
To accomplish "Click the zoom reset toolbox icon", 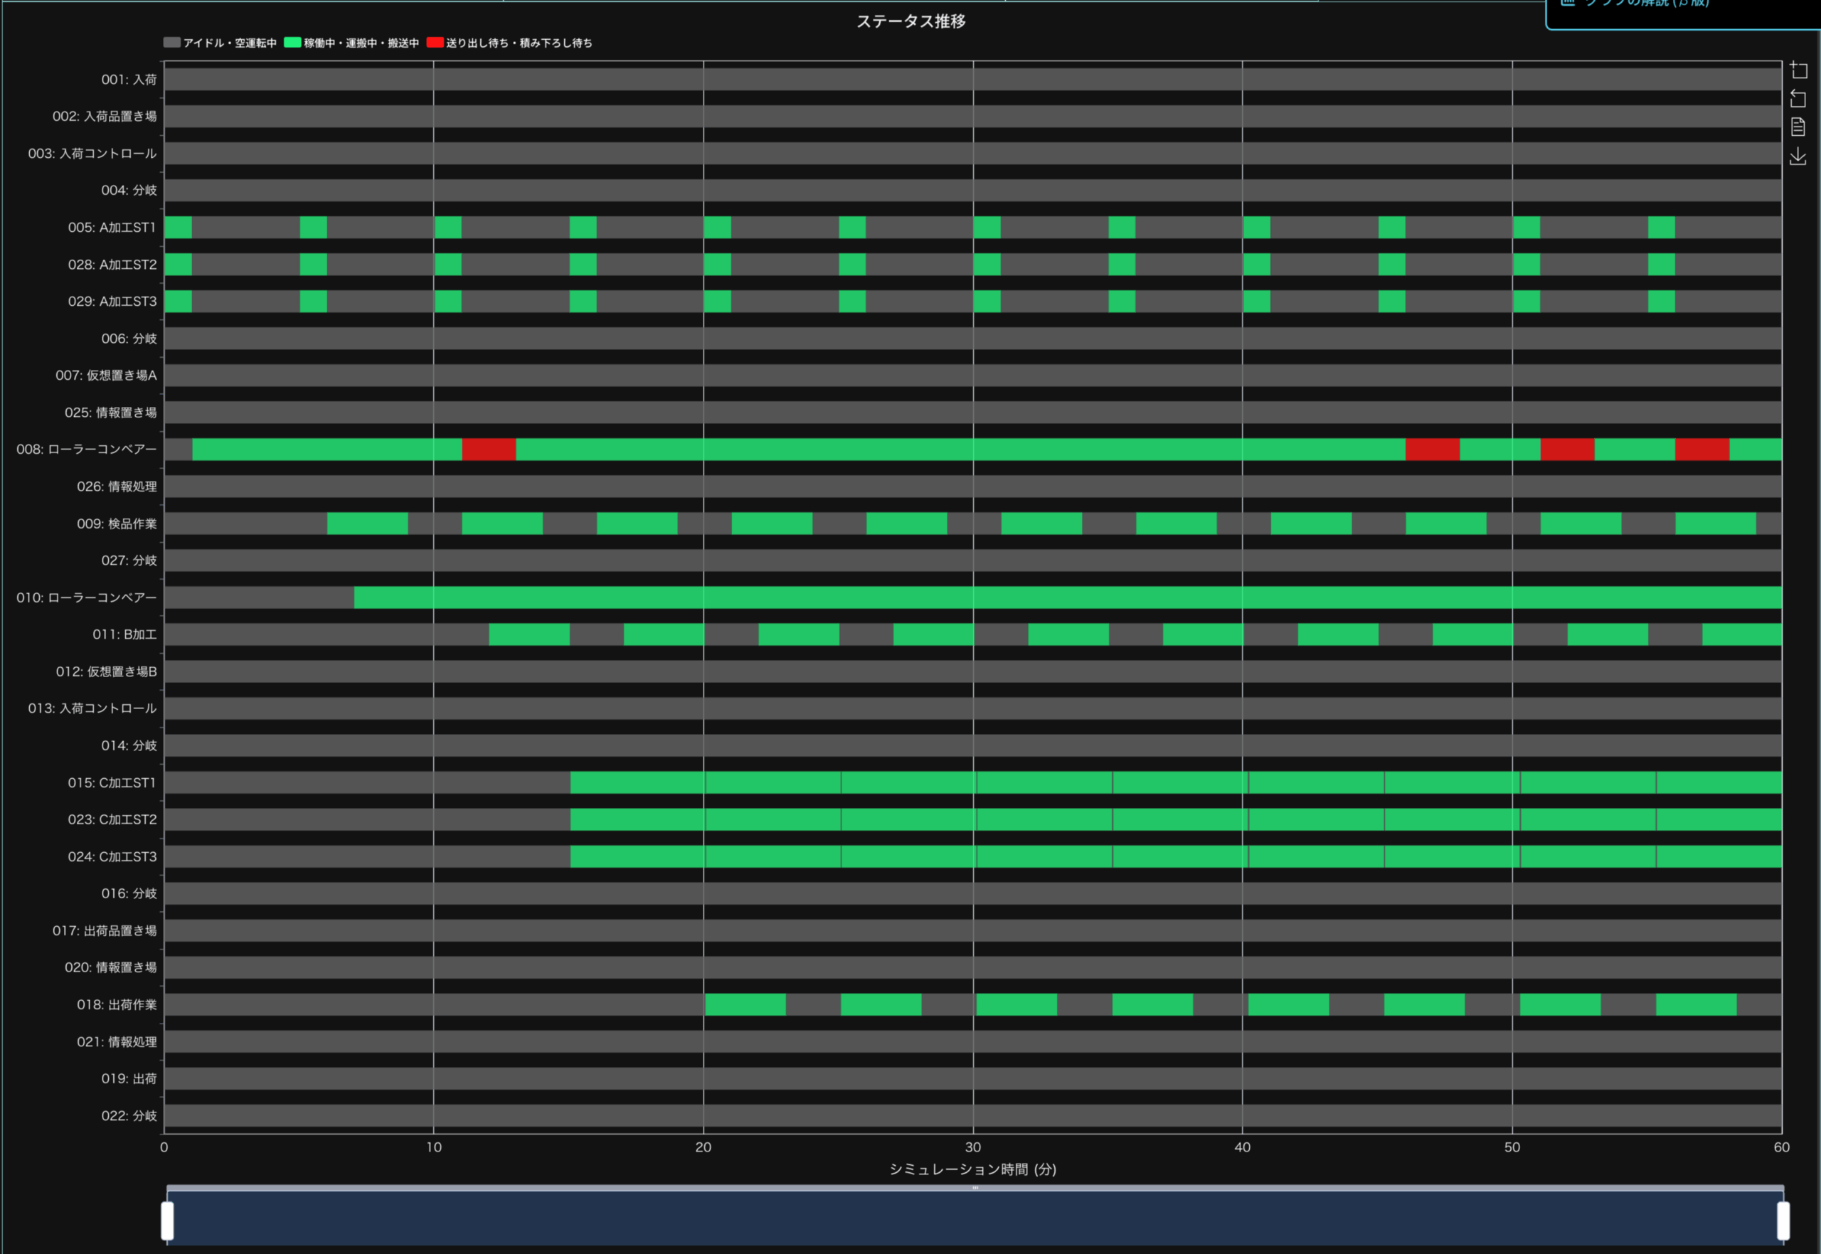I will click(x=1798, y=99).
